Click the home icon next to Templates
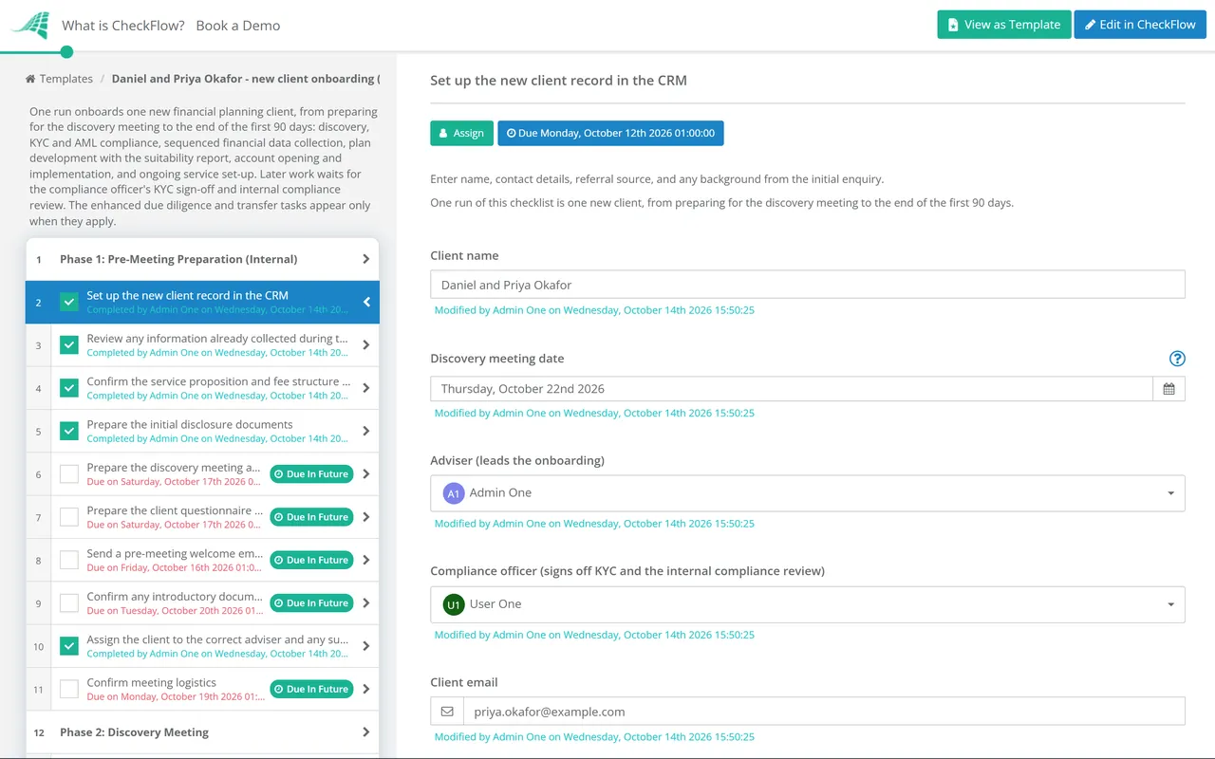 (x=30, y=79)
